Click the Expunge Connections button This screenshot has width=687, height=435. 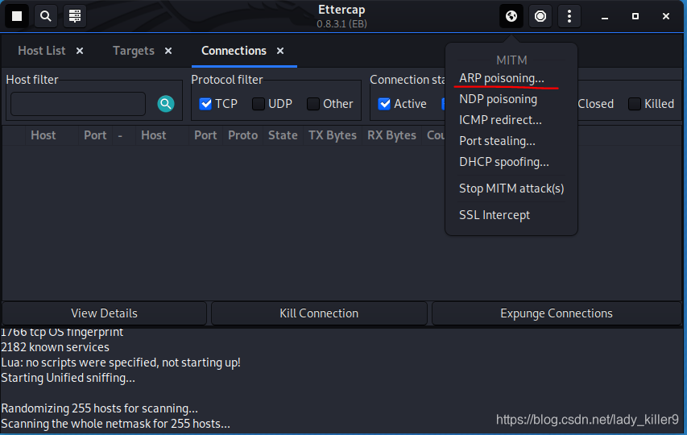click(x=557, y=313)
